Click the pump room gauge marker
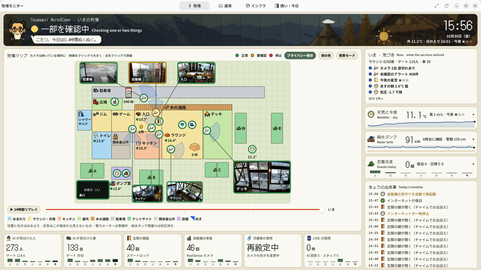 [117, 173]
